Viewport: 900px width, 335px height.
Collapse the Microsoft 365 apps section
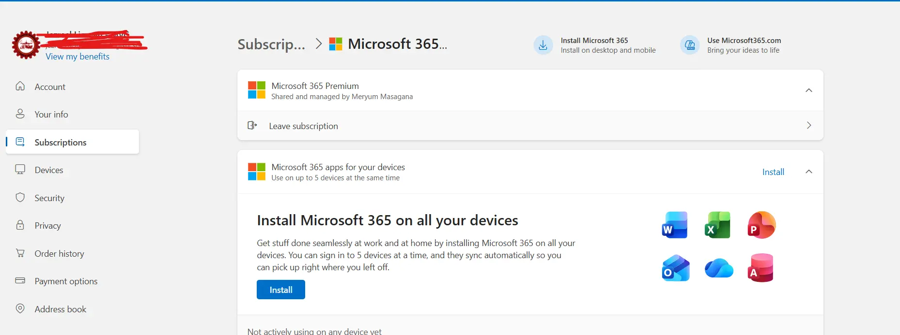pyautogui.click(x=808, y=172)
